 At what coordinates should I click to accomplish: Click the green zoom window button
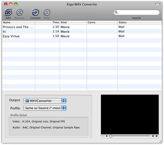point(16,4)
